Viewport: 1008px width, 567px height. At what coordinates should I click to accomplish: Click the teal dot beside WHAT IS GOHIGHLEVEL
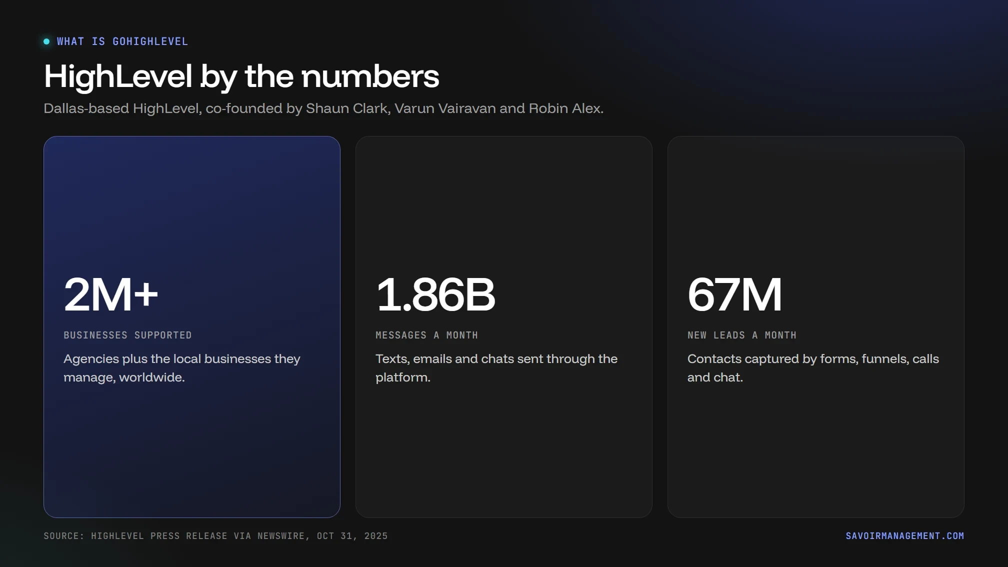46,41
